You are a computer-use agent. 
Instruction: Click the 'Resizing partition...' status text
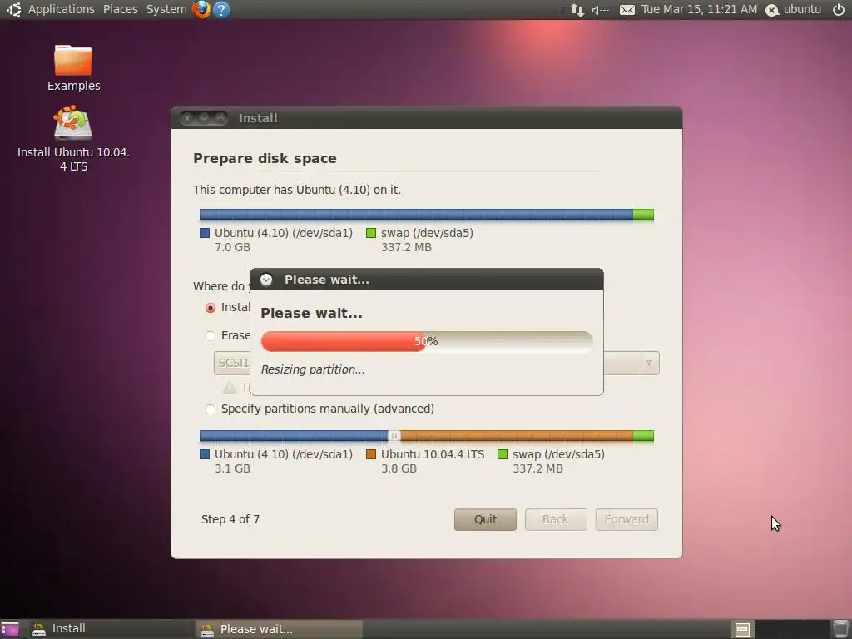(313, 369)
